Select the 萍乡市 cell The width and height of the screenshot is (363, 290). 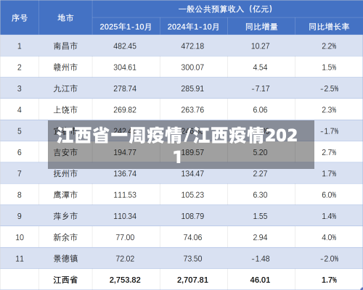click(x=65, y=216)
